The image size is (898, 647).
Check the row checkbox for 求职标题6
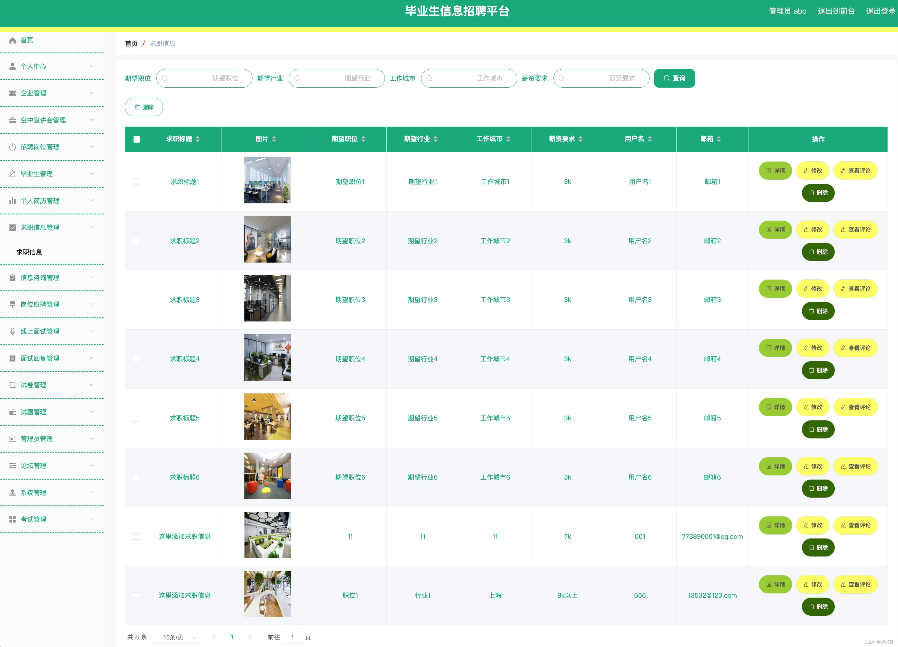pyautogui.click(x=136, y=477)
